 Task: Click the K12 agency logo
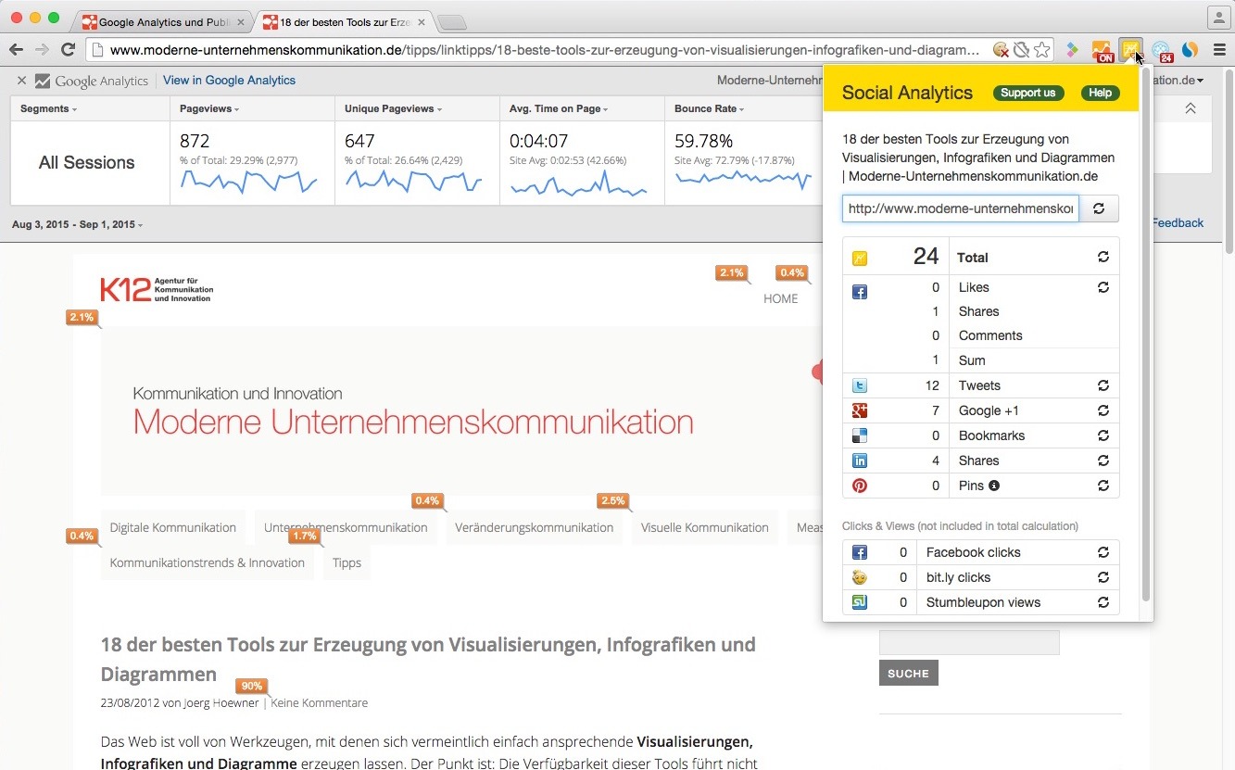(x=157, y=290)
